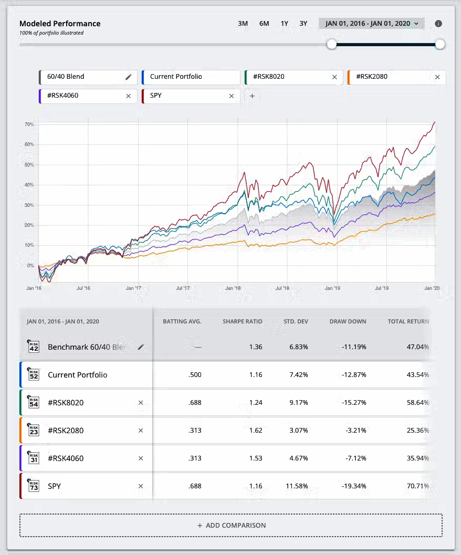461x555 pixels.
Task: Select the 3M time range
Action: (x=243, y=24)
